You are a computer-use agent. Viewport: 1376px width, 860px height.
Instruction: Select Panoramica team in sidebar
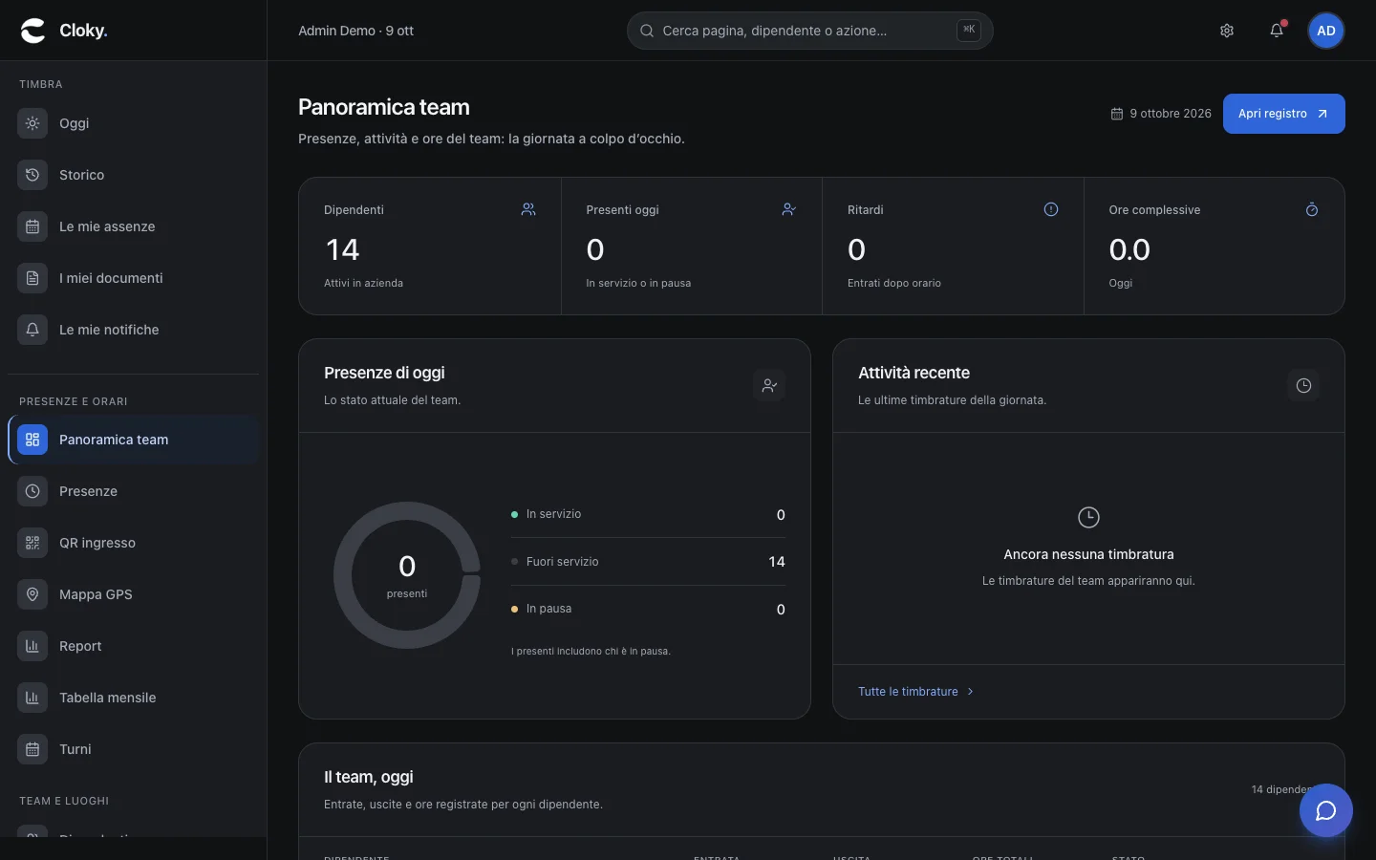[133, 440]
